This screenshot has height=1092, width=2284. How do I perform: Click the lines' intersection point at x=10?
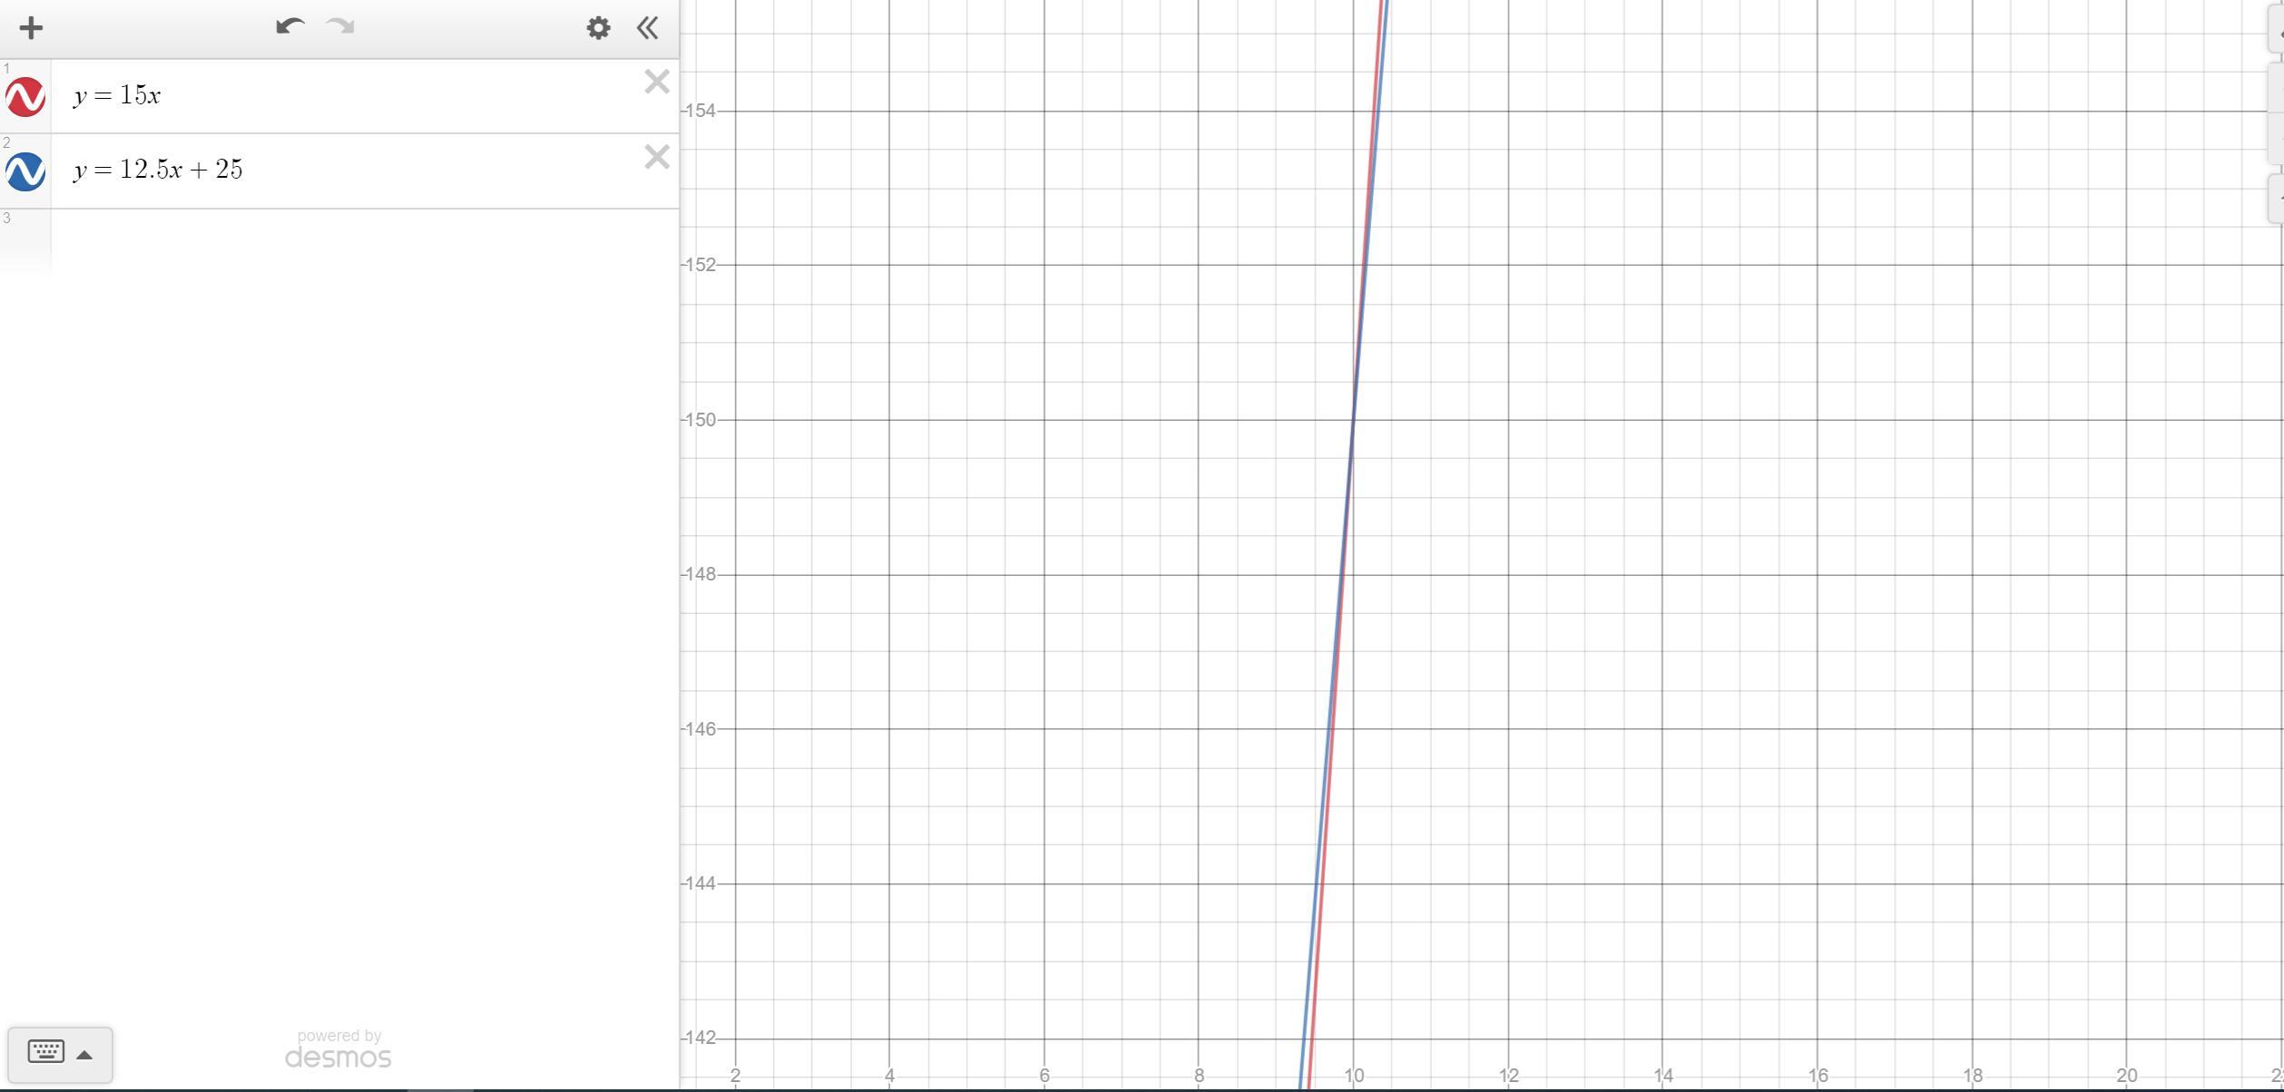coord(1354,420)
